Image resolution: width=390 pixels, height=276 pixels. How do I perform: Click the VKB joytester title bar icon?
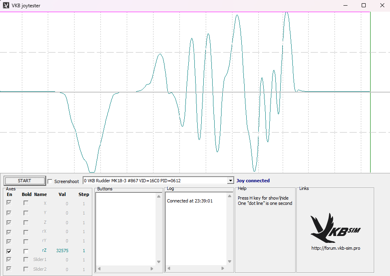coord(6,6)
